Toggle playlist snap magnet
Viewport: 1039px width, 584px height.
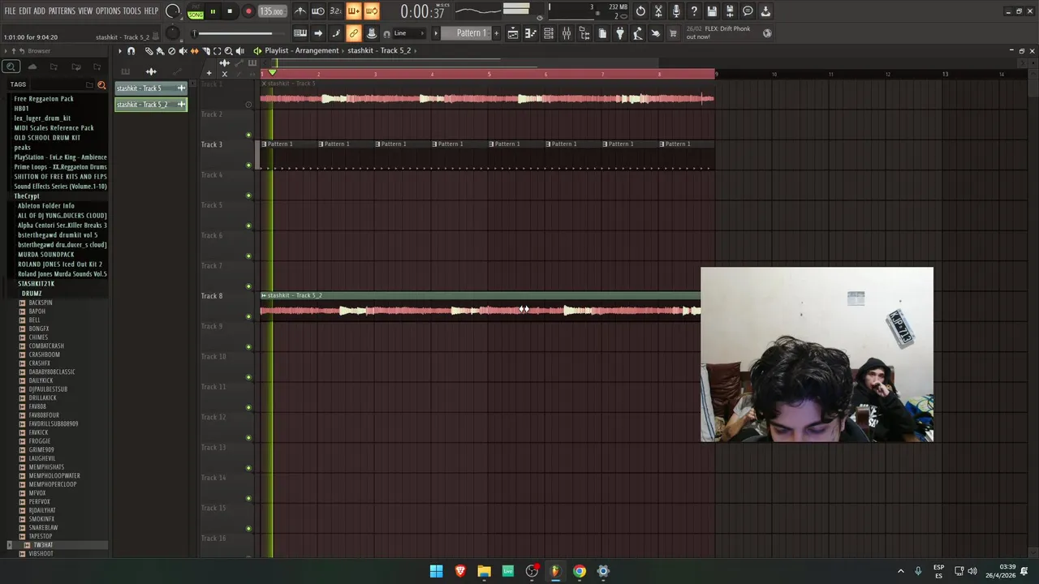[x=131, y=51]
